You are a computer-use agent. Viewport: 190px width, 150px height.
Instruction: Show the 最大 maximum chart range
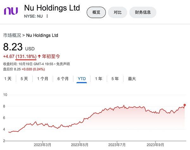point(132,78)
